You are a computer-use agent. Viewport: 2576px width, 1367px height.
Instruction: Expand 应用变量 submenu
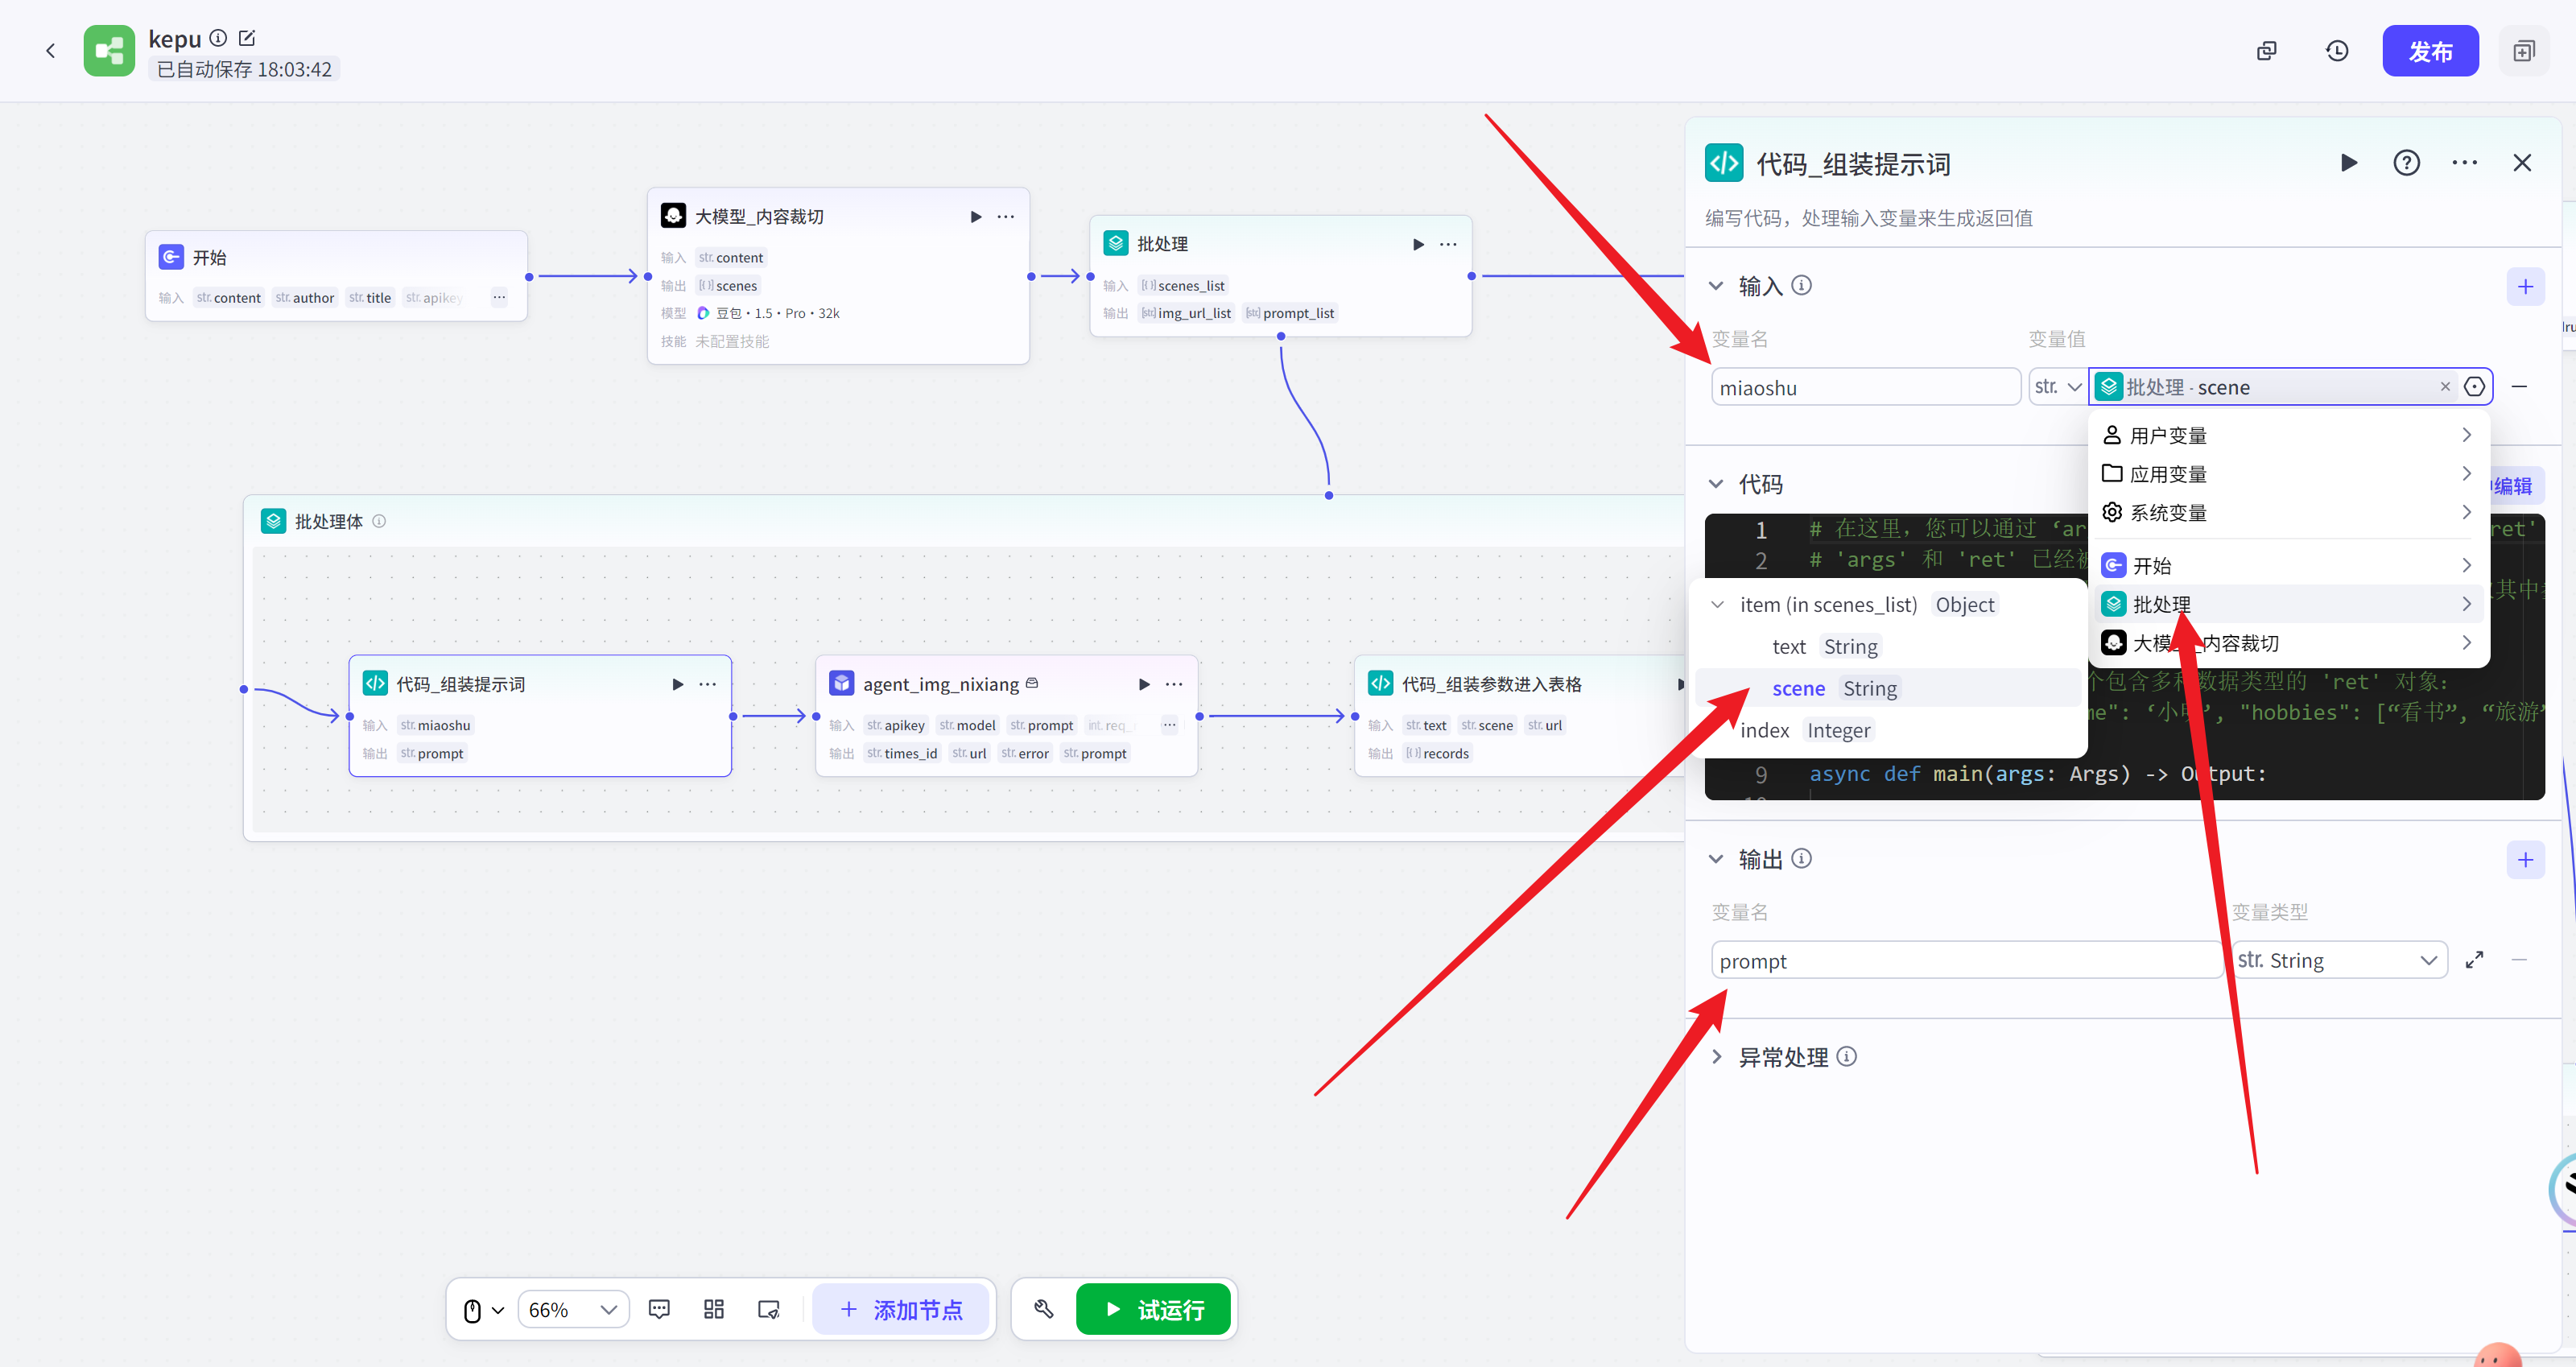(x=2288, y=473)
